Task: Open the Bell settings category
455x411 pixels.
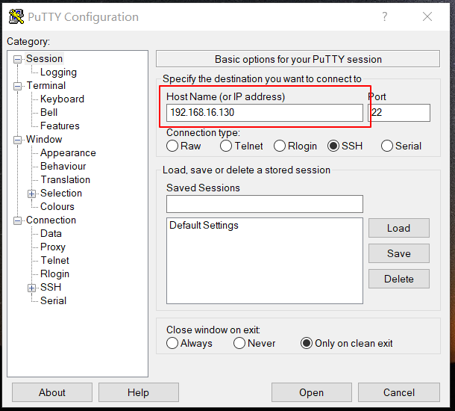Action: point(48,112)
